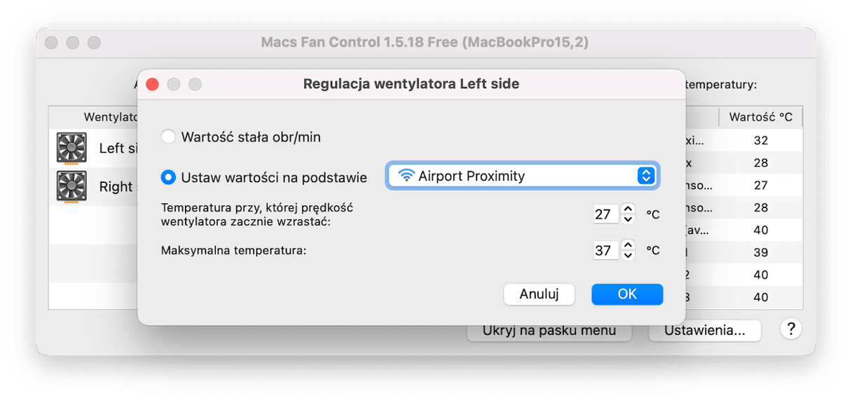Viewport: 852px width, 400px height.
Task: Close the Regulacja wentylatora dialog with red button
Action: click(x=152, y=84)
